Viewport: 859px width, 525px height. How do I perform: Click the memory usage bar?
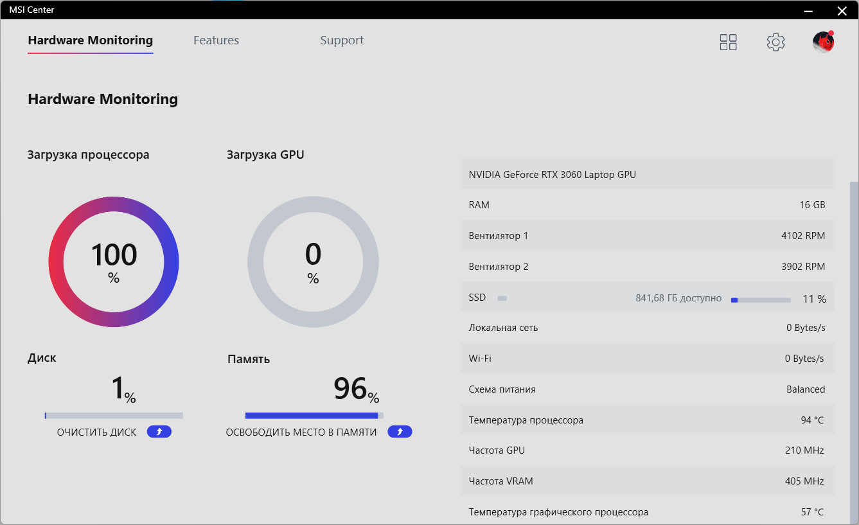314,415
